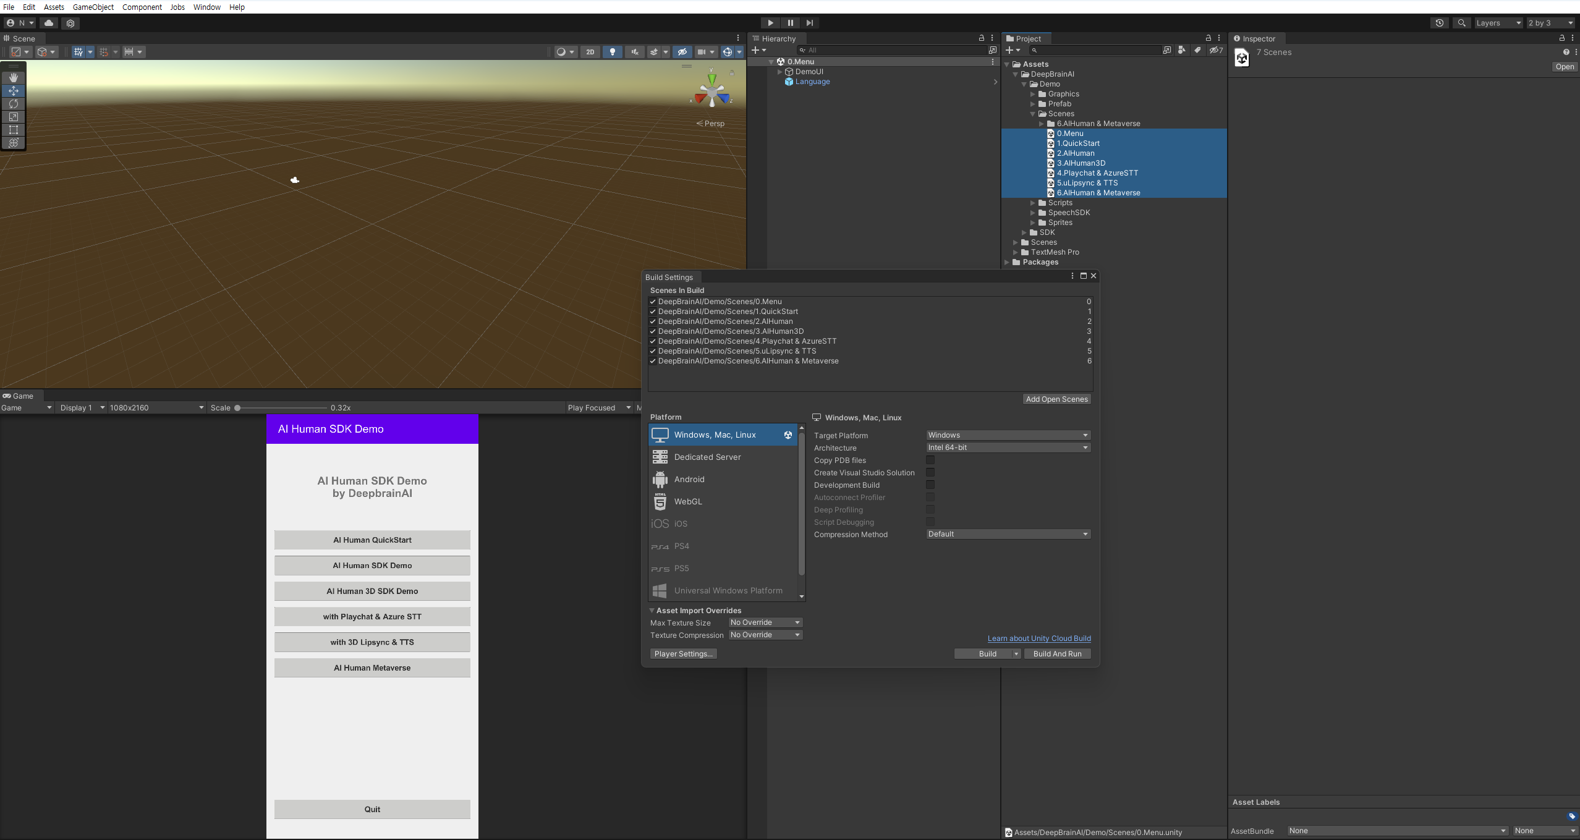
Task: Toggle hidden packages count icon
Action: point(1216,50)
